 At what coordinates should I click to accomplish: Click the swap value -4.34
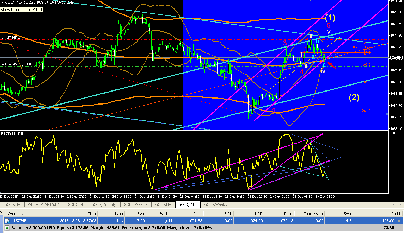[349, 221]
